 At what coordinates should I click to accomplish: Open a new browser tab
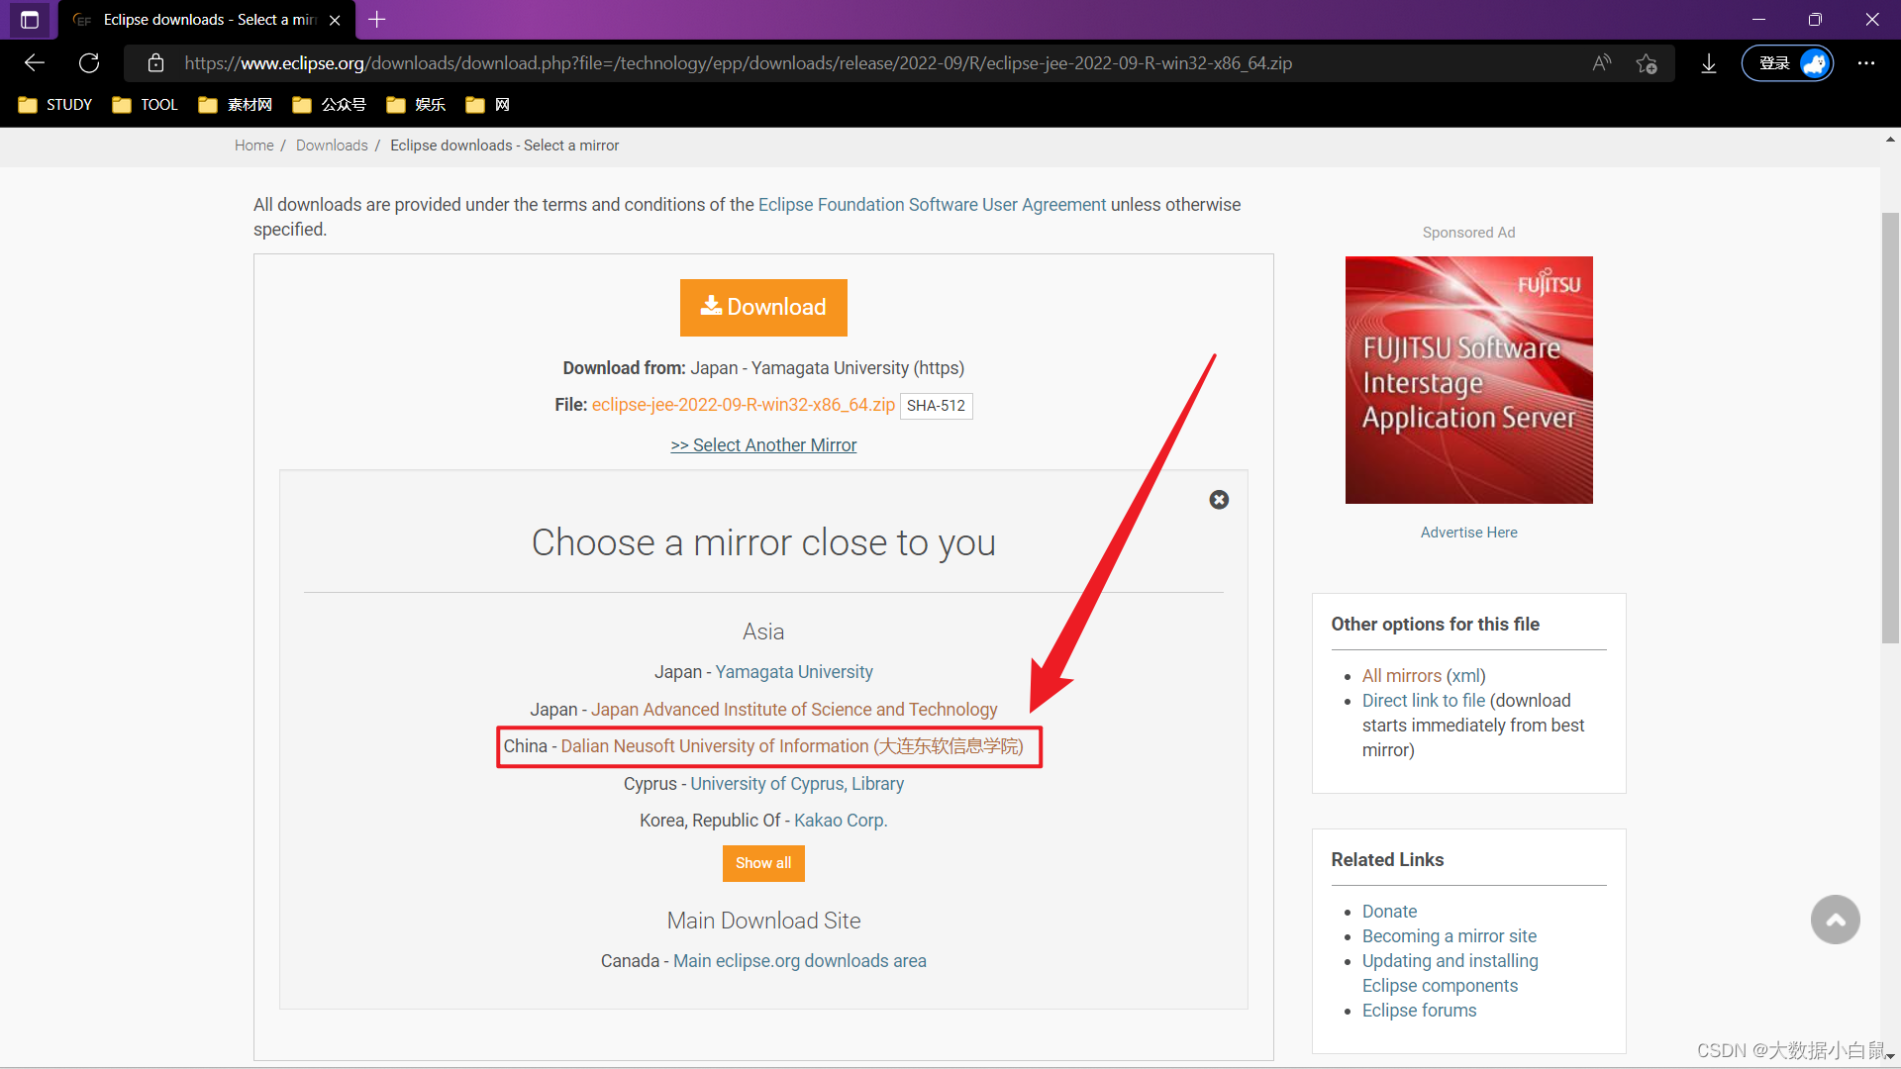click(376, 20)
